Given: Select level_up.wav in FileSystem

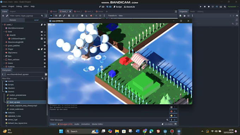Looking at the screenshot, I should click(15, 102).
